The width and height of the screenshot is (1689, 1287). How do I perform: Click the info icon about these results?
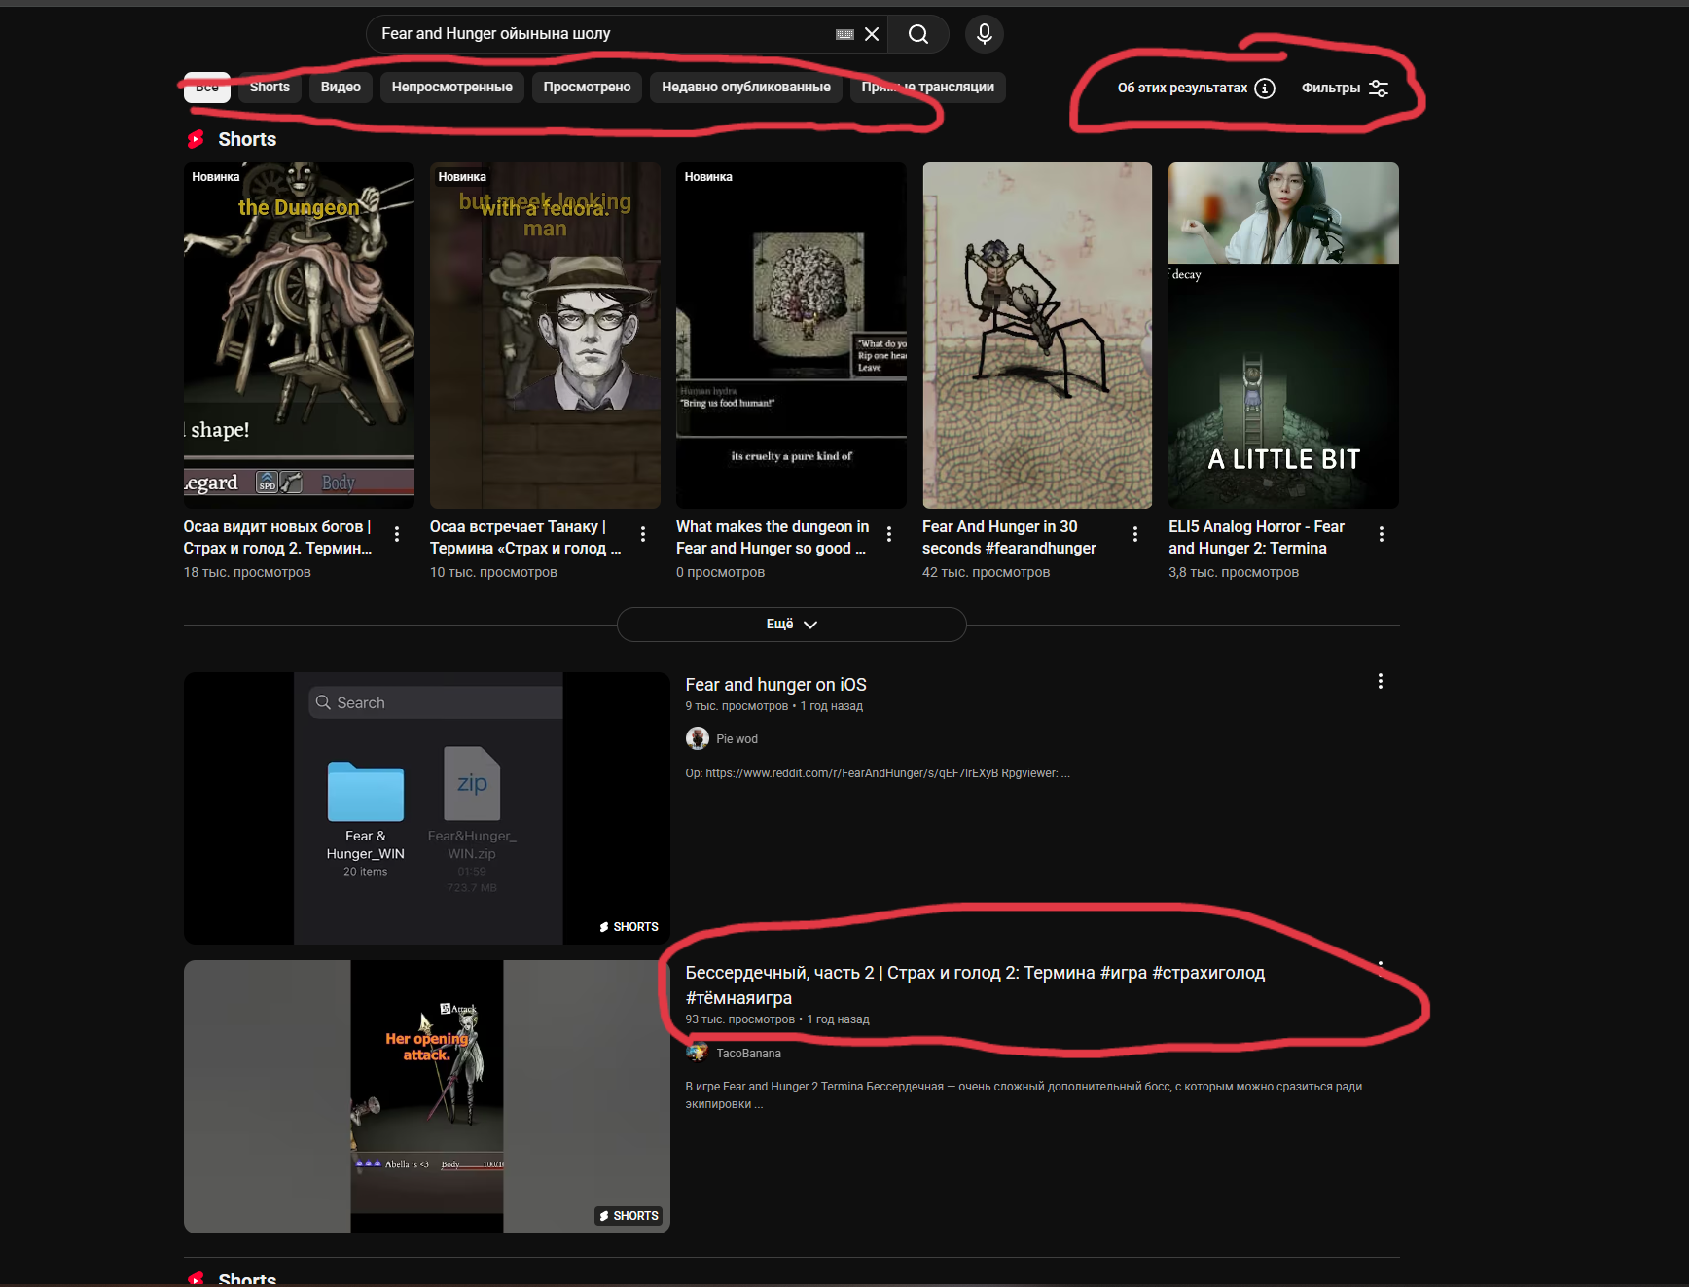pos(1265,89)
